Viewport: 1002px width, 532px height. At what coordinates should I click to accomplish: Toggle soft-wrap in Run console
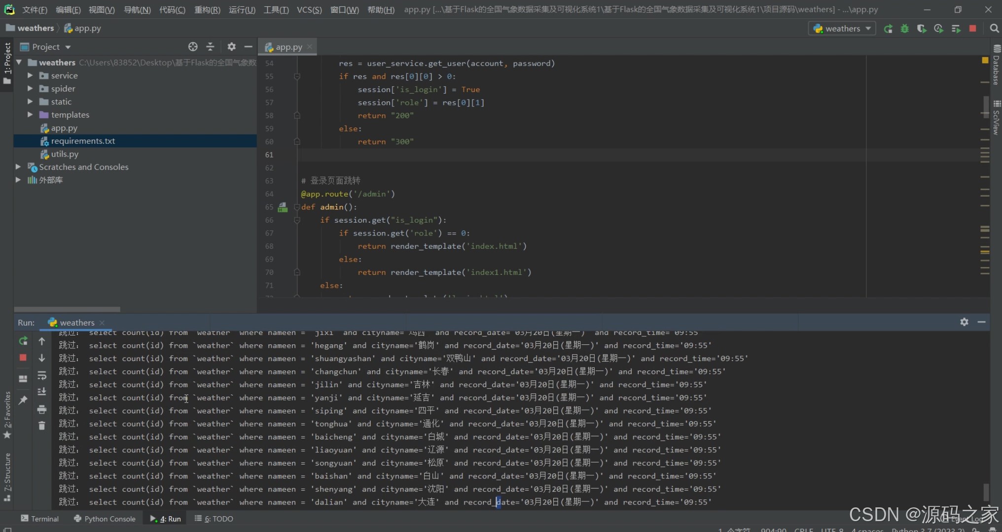(42, 375)
